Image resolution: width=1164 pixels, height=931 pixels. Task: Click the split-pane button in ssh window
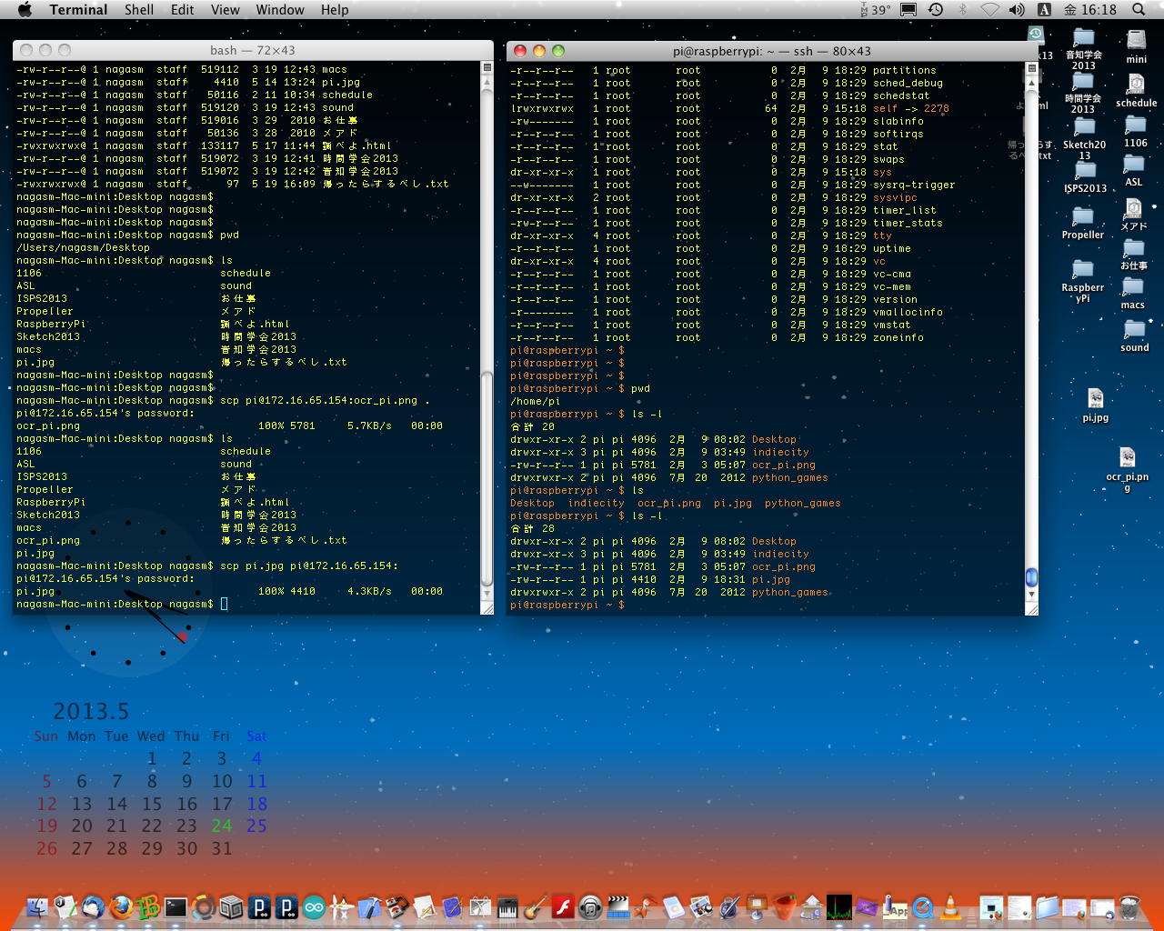tap(1031, 68)
